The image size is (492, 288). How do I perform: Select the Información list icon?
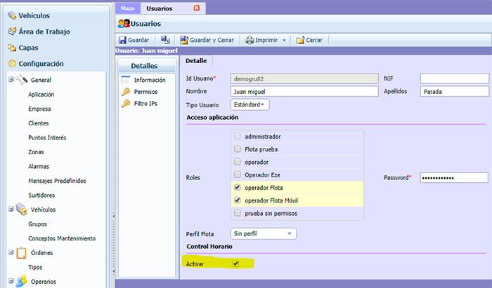coord(126,80)
